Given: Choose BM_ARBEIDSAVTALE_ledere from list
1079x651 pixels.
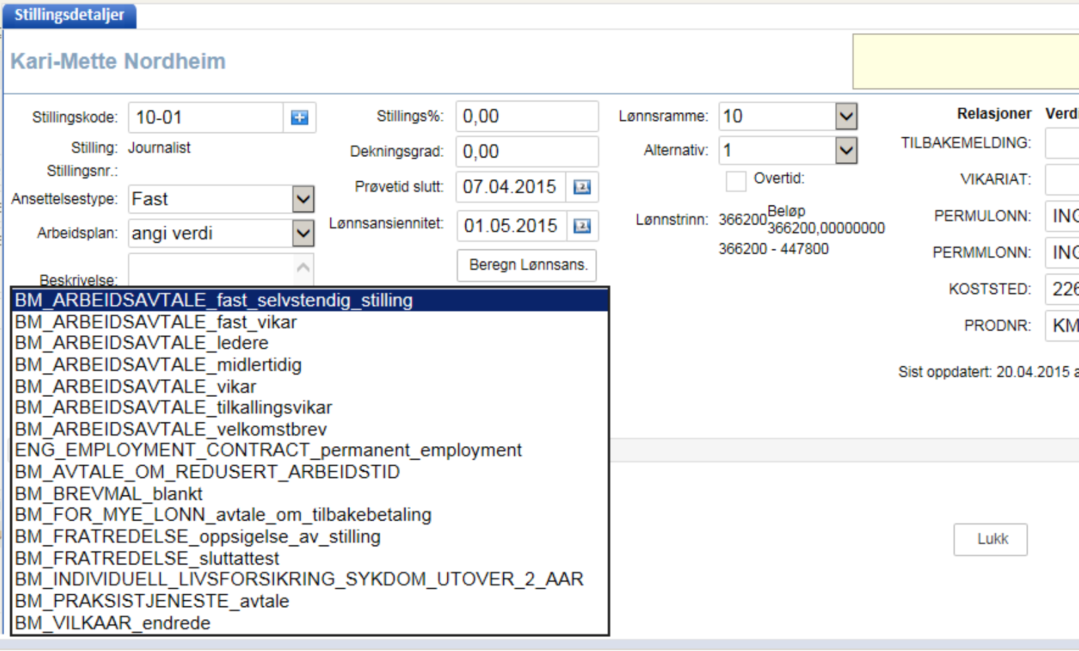Looking at the screenshot, I should click(310, 343).
